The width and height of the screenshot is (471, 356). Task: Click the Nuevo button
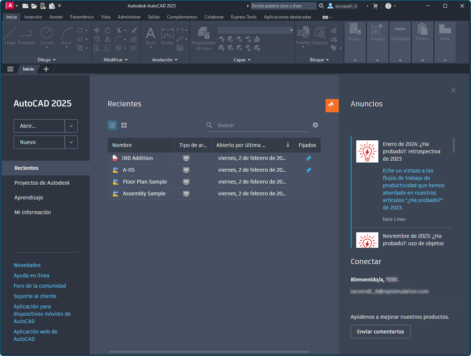pos(39,142)
